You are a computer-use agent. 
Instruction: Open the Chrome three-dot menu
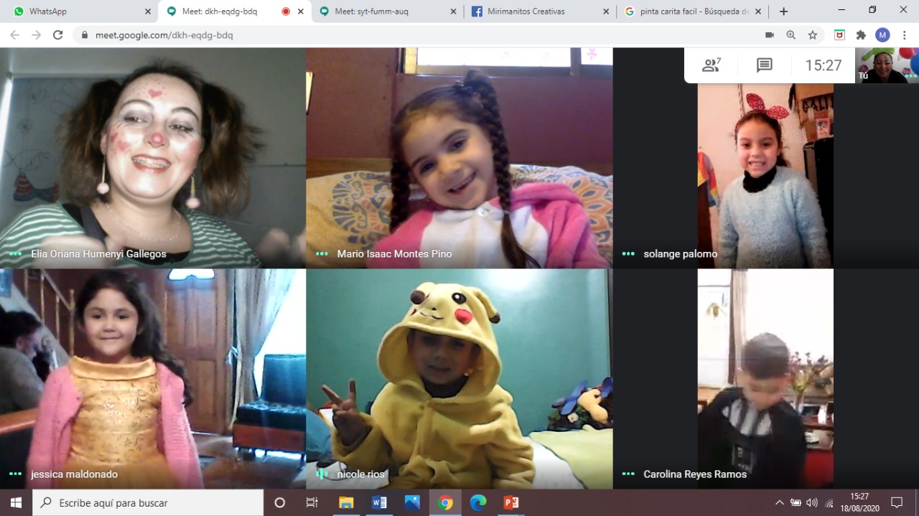tap(904, 34)
